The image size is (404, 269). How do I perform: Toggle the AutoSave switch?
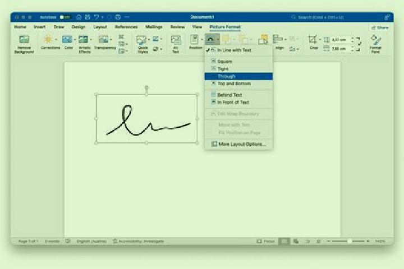pos(65,17)
